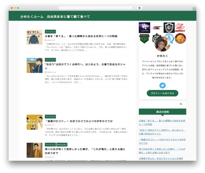Click the browser reload icon in the address bar
This screenshot has width=205, height=173.
(133, 8)
